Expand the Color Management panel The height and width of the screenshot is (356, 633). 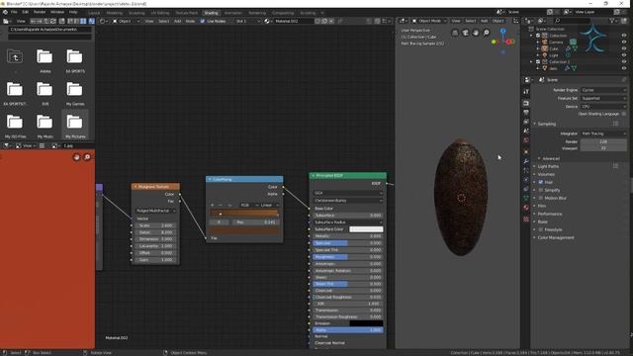tap(555, 237)
